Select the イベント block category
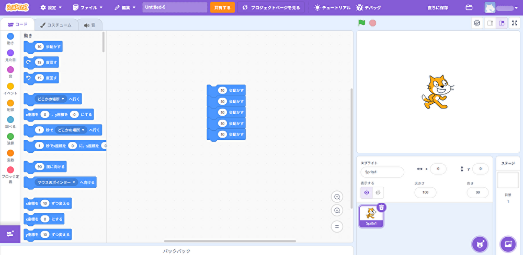Screen dimensions: 523x255 [x=10, y=89]
